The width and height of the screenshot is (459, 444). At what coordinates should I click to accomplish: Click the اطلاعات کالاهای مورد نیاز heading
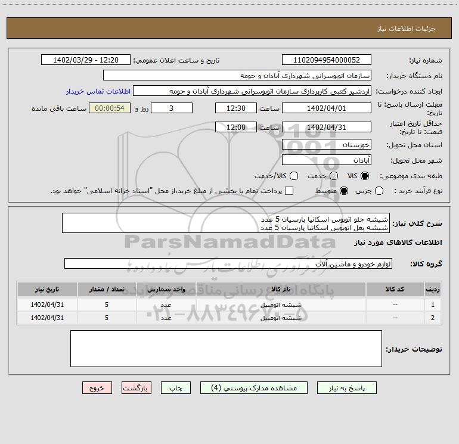398,243
